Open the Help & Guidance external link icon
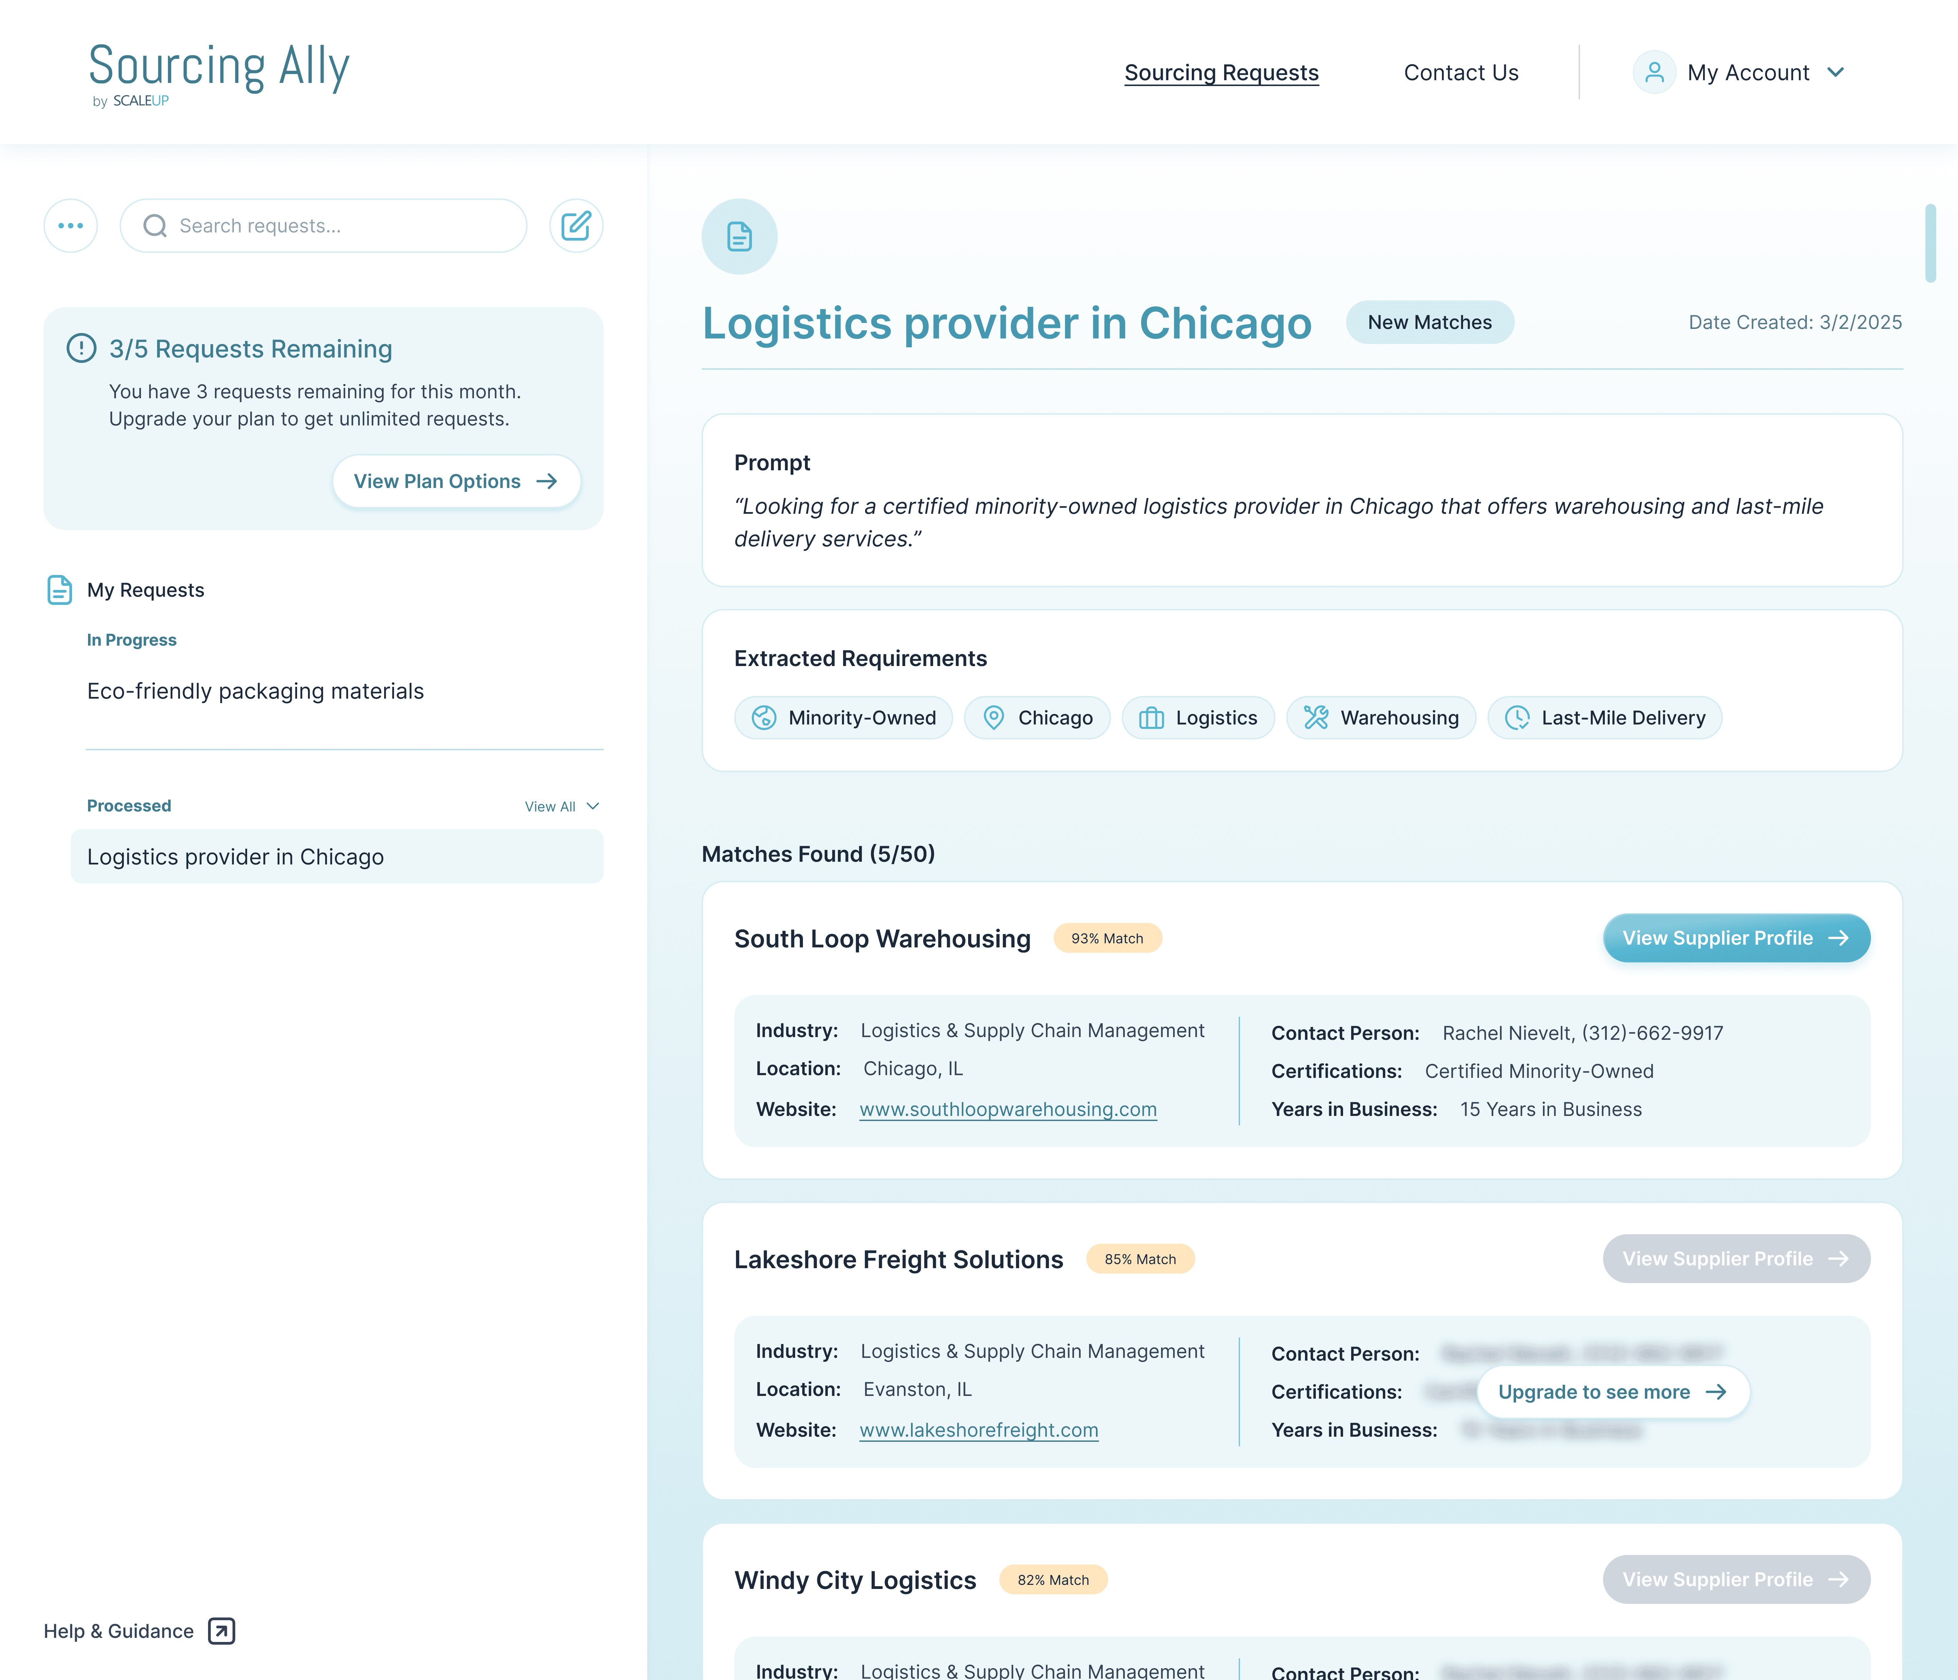Image resolution: width=1958 pixels, height=1680 pixels. tap(222, 1631)
